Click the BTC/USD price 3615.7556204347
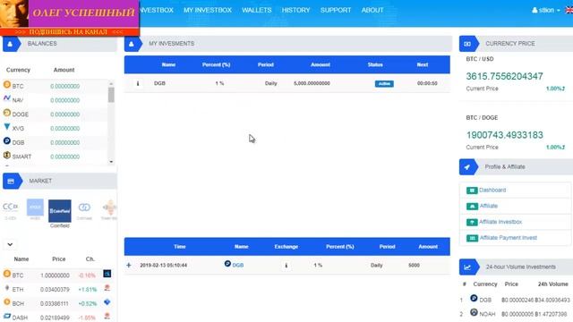The width and height of the screenshot is (573, 322). click(x=504, y=76)
